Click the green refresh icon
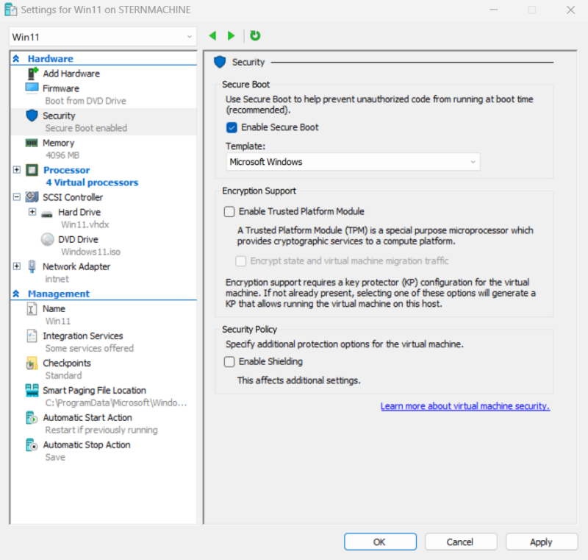The height and width of the screenshot is (560, 588). [x=255, y=35]
